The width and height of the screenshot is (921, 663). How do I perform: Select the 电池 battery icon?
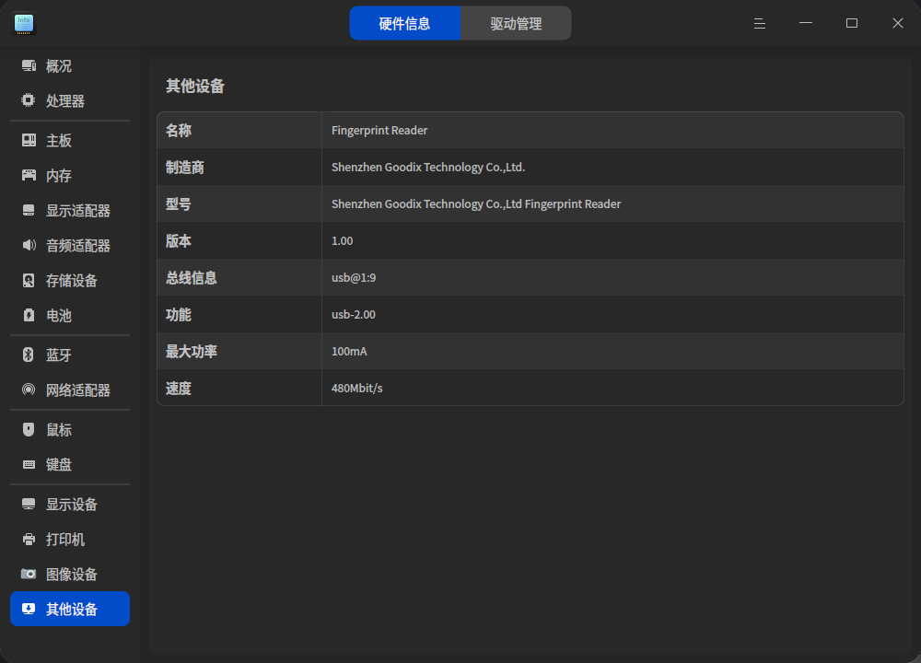[29, 315]
